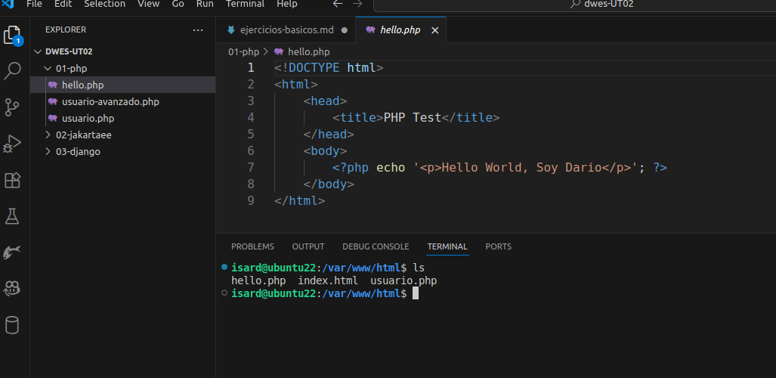776x378 pixels.
Task: Click the php echo line 7
Action: (x=500, y=167)
